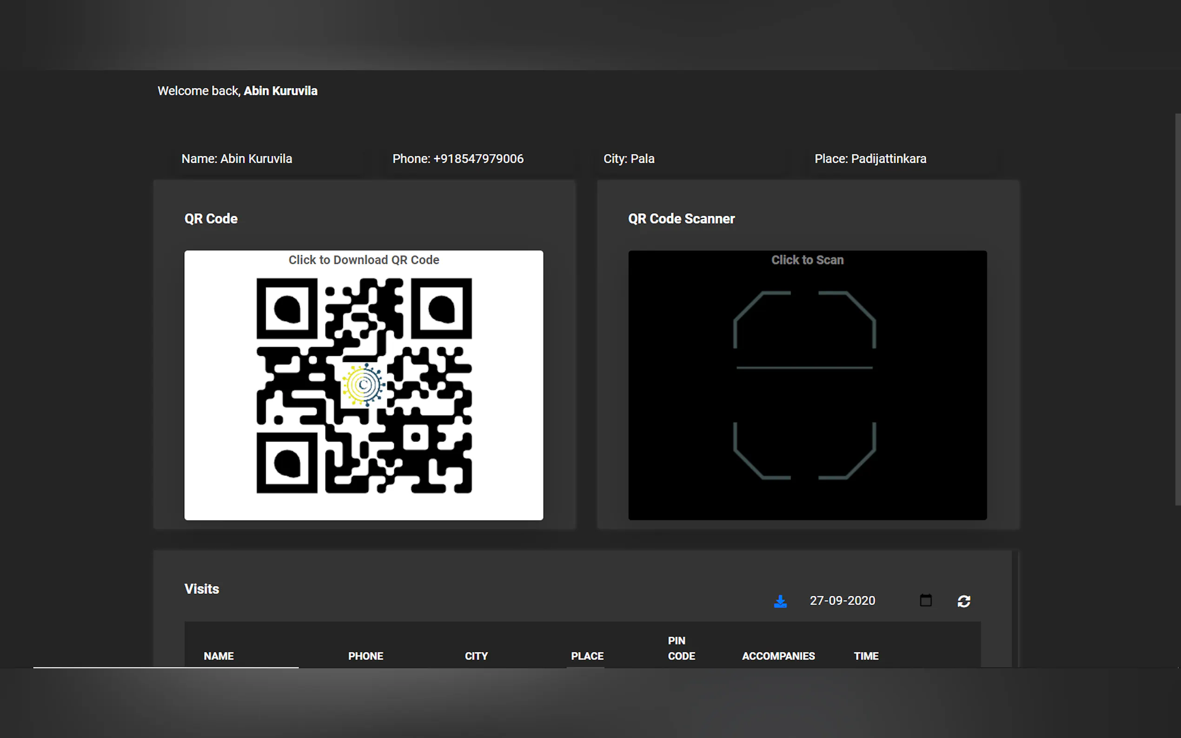Click the CITY column header
The image size is (1181, 738).
pyautogui.click(x=476, y=656)
